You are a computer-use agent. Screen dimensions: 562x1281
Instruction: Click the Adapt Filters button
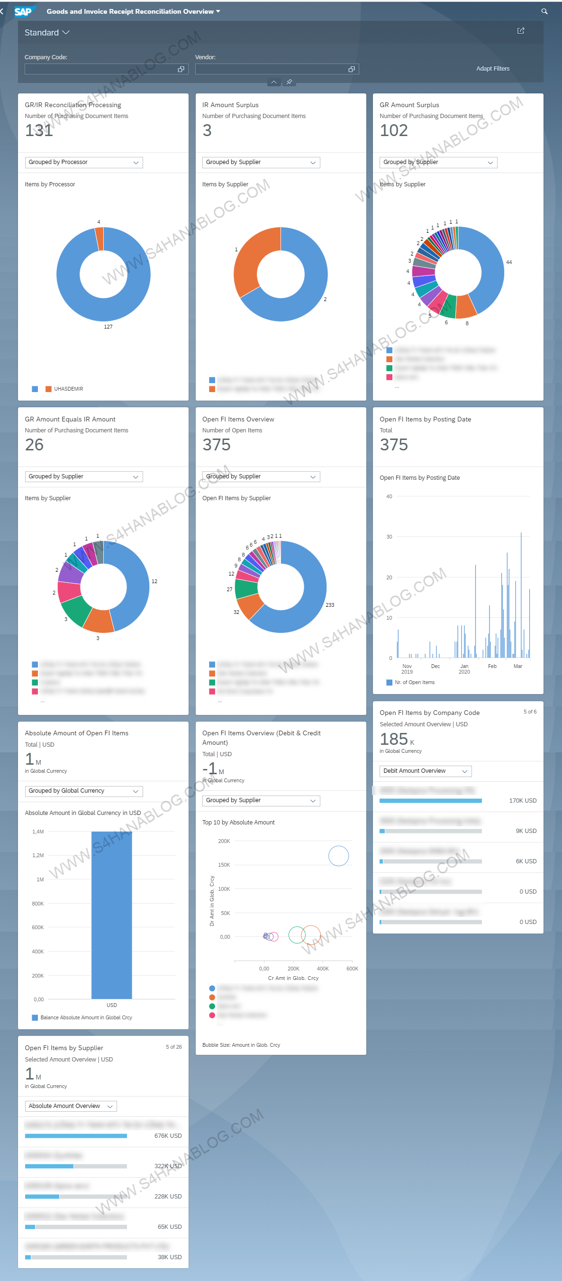[492, 69]
